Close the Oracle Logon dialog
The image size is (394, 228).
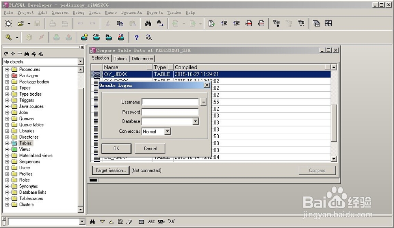[206, 85]
